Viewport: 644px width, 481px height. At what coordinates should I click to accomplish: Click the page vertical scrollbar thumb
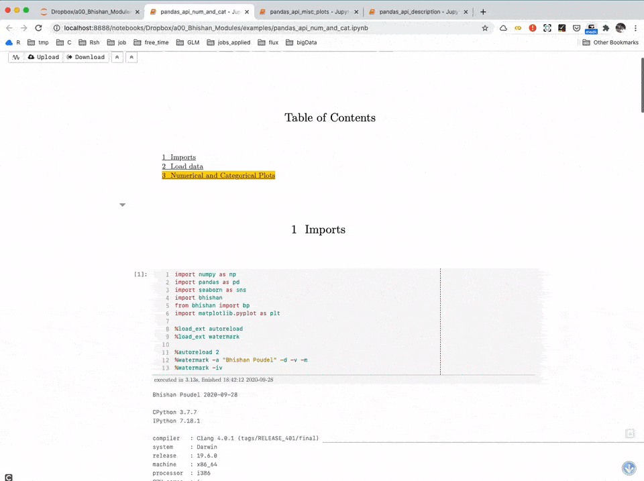tap(642, 85)
